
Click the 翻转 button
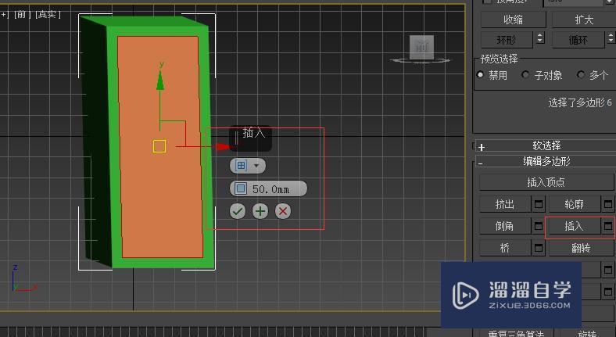coord(582,248)
